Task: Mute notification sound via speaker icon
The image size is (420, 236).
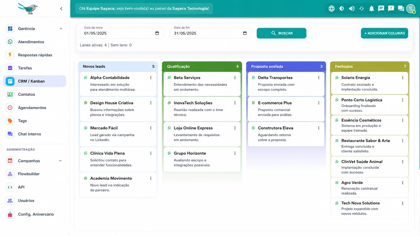Action: (x=351, y=8)
